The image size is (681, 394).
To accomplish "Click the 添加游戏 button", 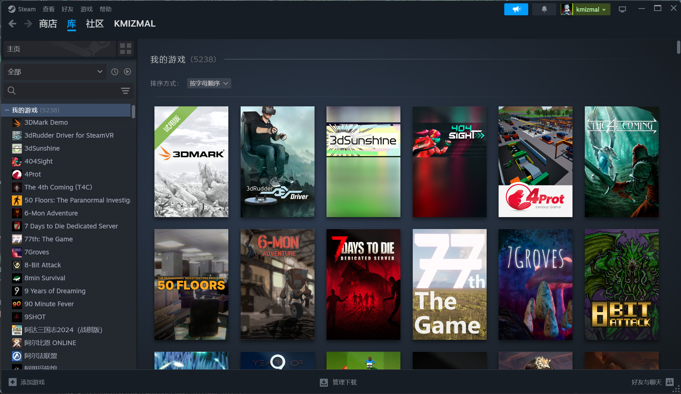I will [27, 382].
